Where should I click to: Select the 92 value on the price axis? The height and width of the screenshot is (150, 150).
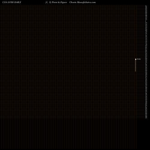point(146,13)
